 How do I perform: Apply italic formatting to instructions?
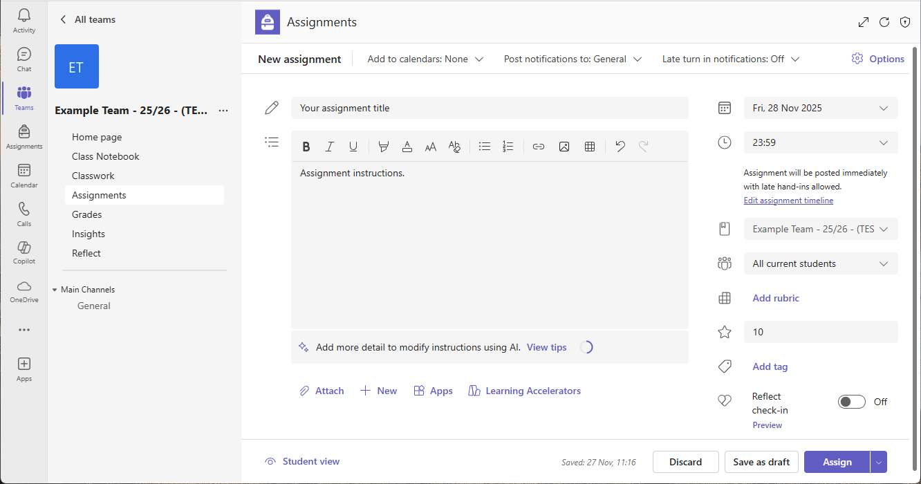(330, 147)
